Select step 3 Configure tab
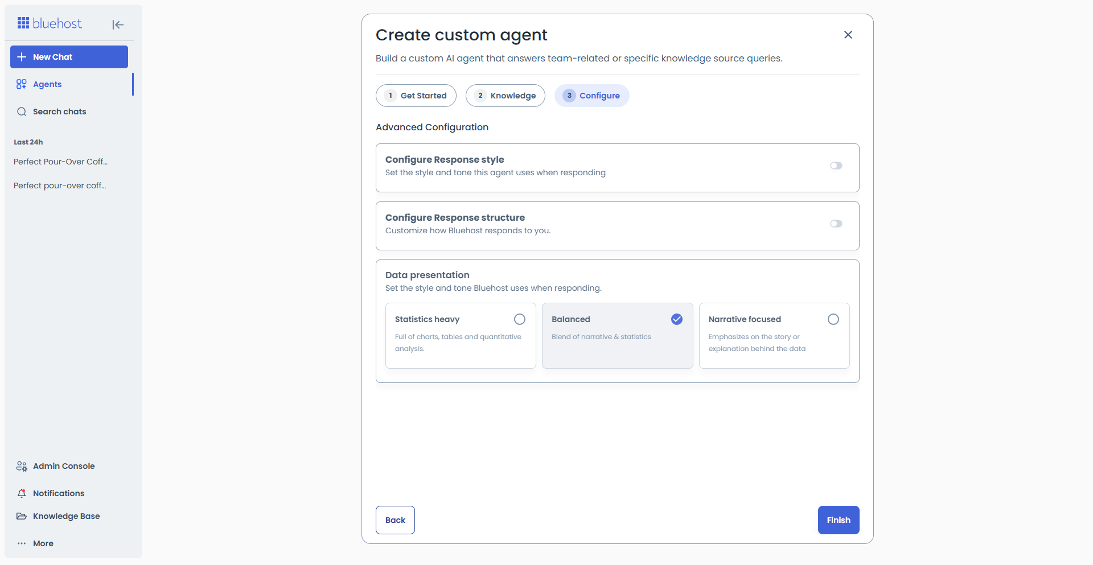This screenshot has height=565, width=1093. coord(592,96)
